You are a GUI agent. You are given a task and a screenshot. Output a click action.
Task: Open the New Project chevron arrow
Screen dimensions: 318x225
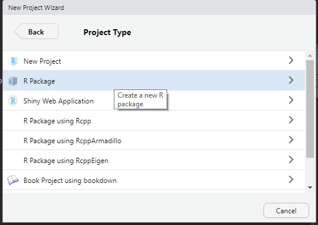coord(291,60)
